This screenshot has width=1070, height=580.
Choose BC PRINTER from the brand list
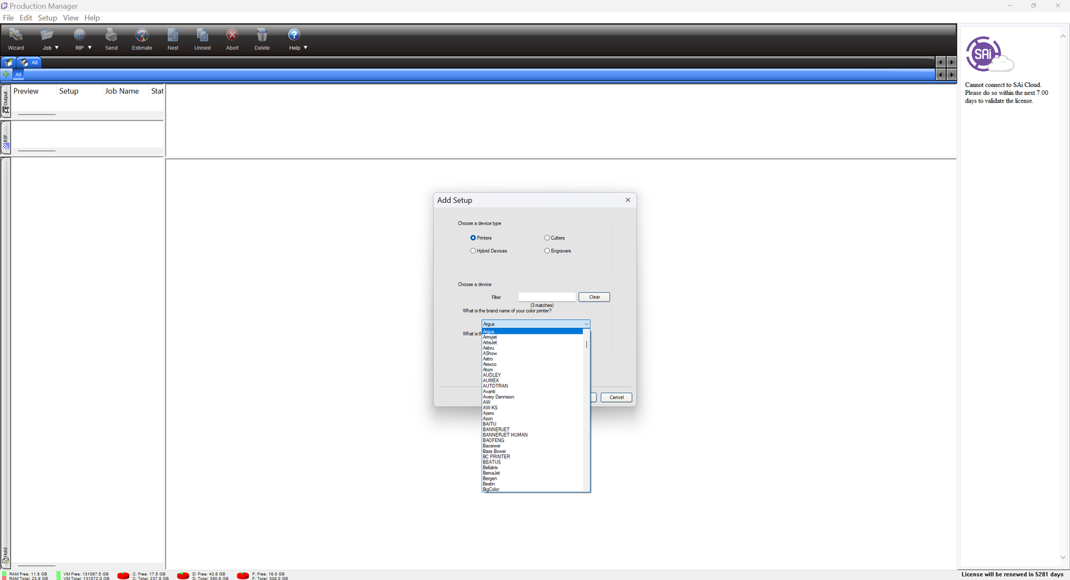532,456
